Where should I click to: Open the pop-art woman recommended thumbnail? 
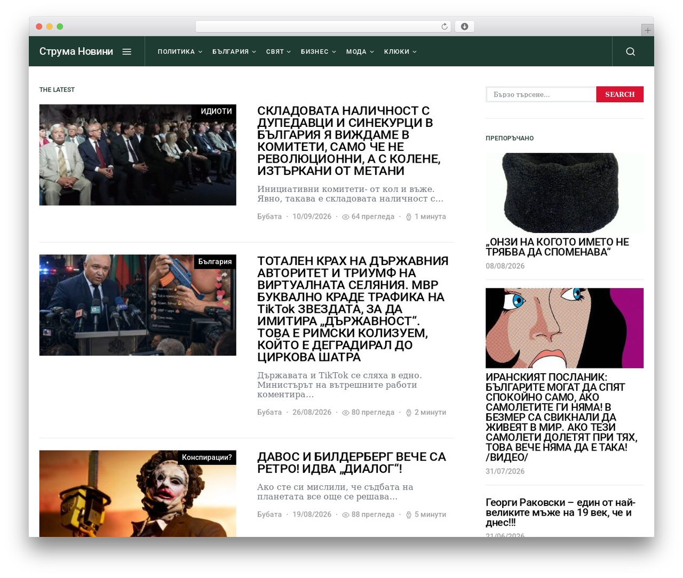565,328
